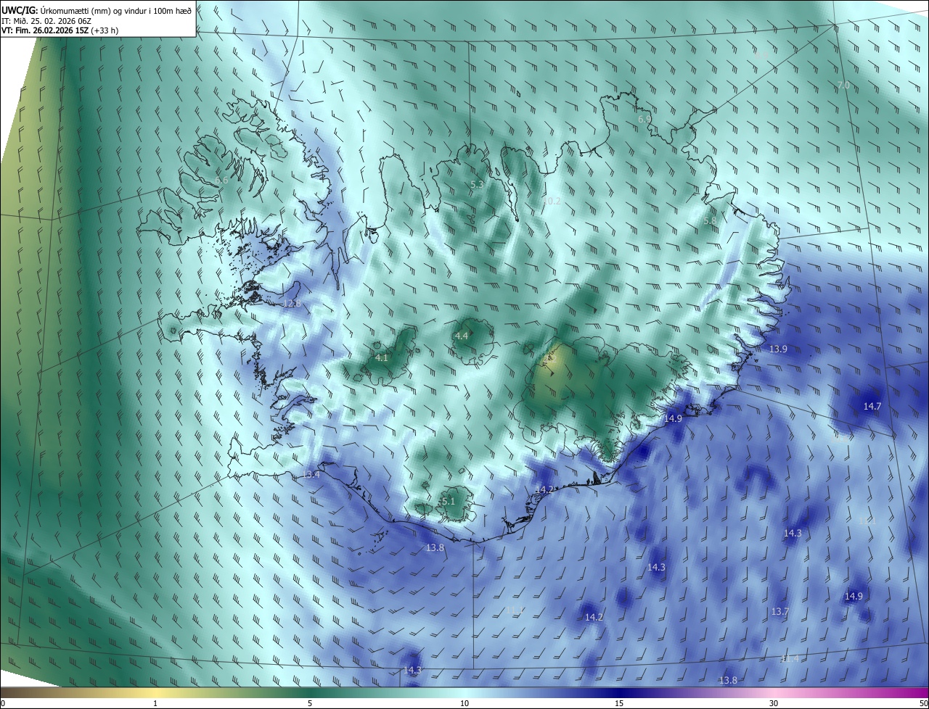Click the 13.7 value label on the map

coord(780,612)
